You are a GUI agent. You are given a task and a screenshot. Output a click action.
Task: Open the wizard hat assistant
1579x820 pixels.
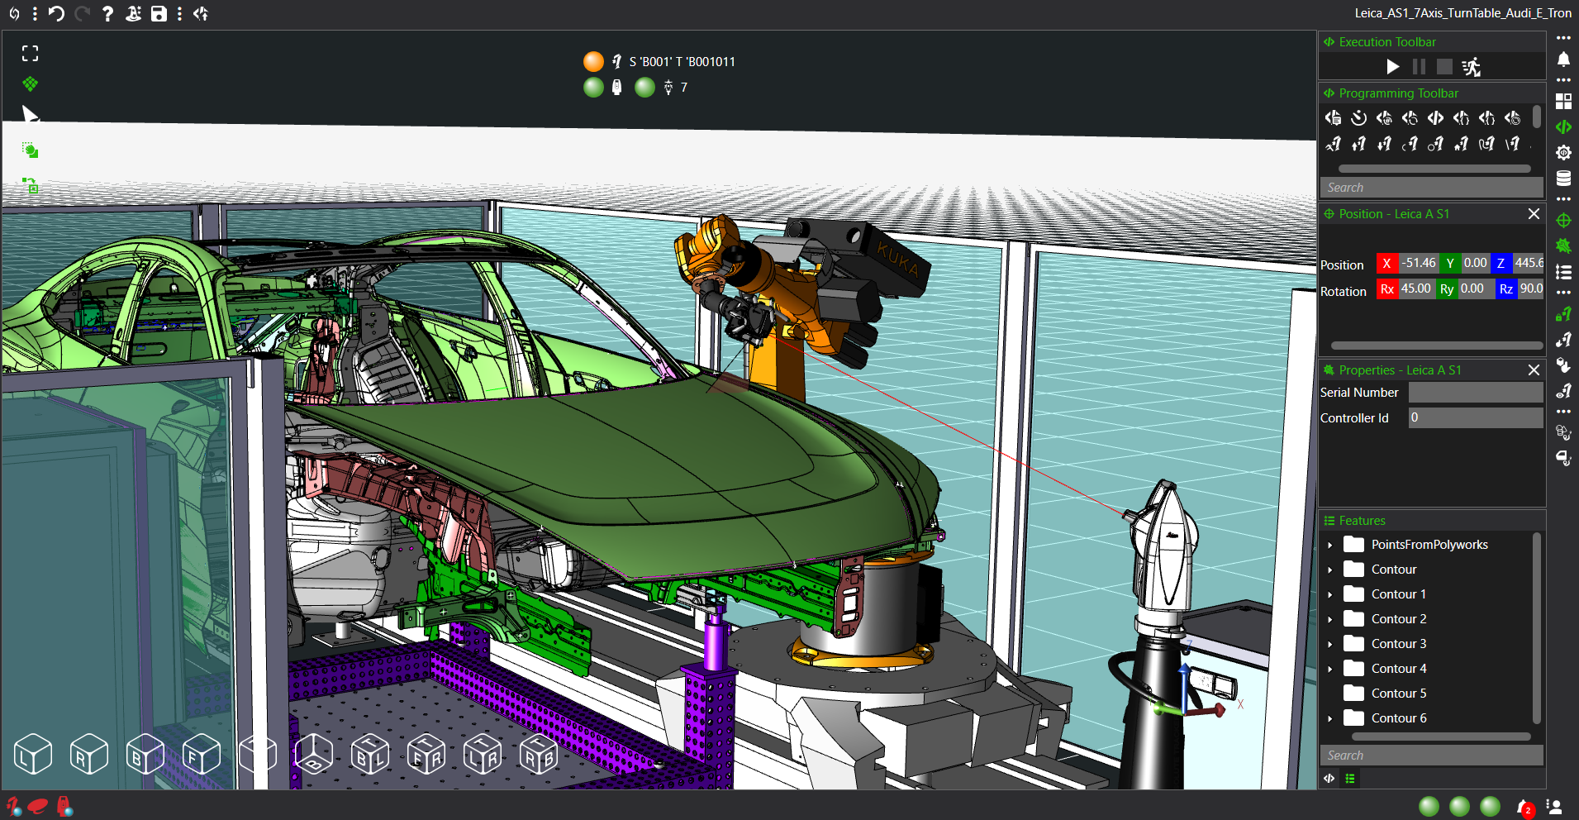[133, 13]
